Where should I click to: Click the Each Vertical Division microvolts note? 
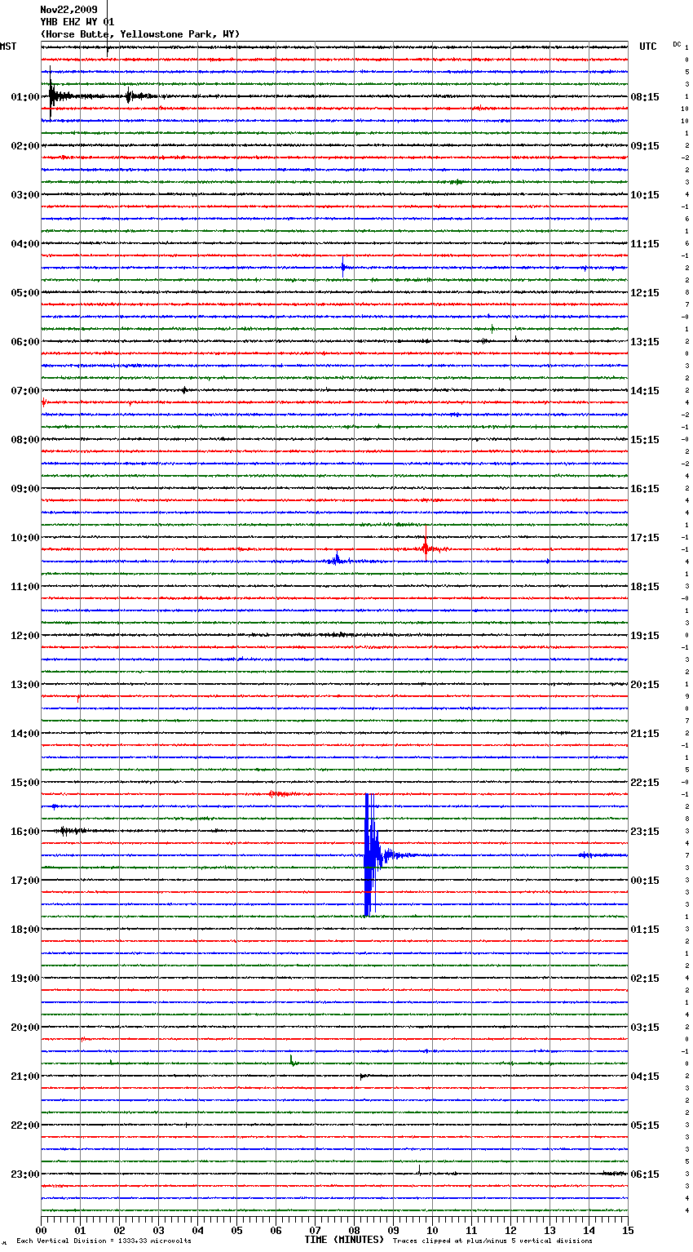(x=104, y=1241)
